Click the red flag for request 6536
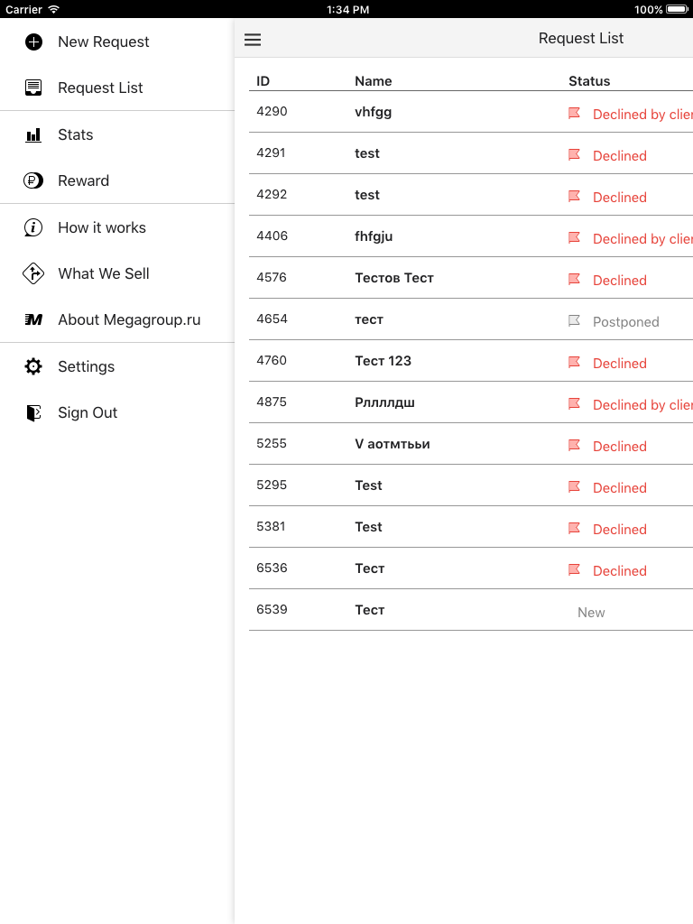The height and width of the screenshot is (924, 693). click(x=574, y=570)
